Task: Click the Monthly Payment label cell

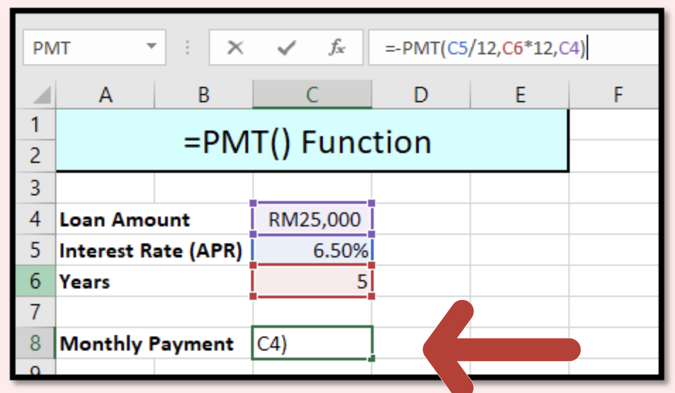Action: click(154, 343)
